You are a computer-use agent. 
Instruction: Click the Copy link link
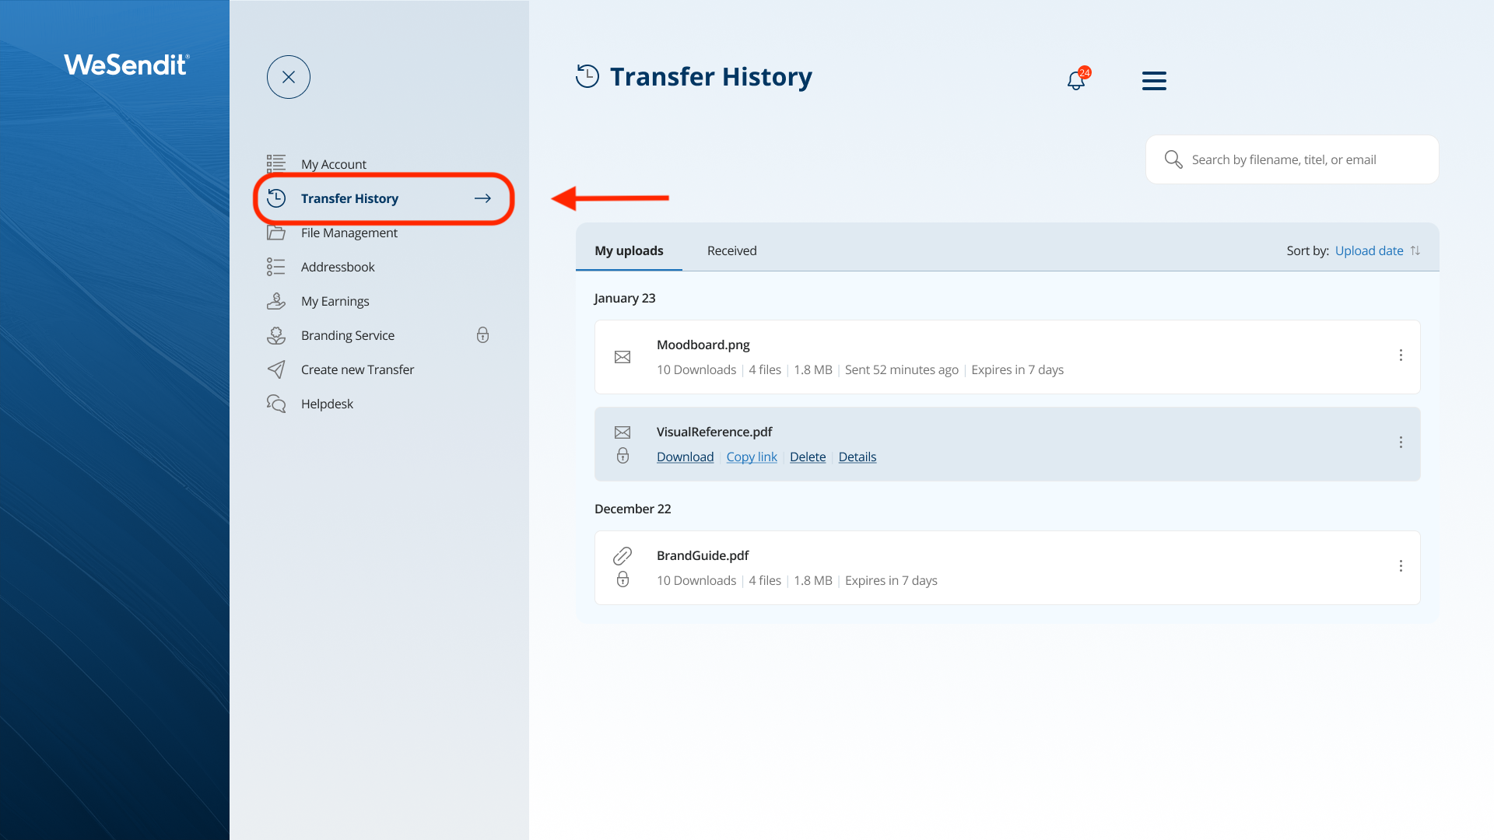(752, 457)
